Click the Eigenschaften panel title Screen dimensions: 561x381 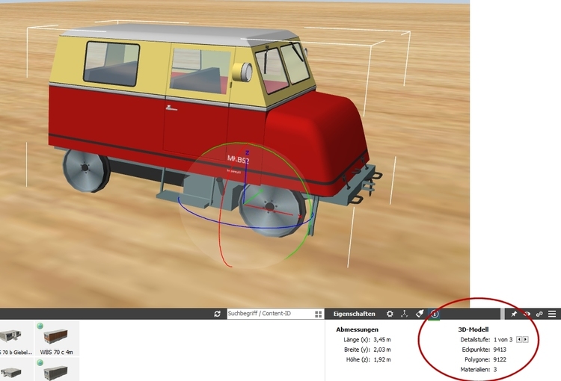[x=355, y=314]
